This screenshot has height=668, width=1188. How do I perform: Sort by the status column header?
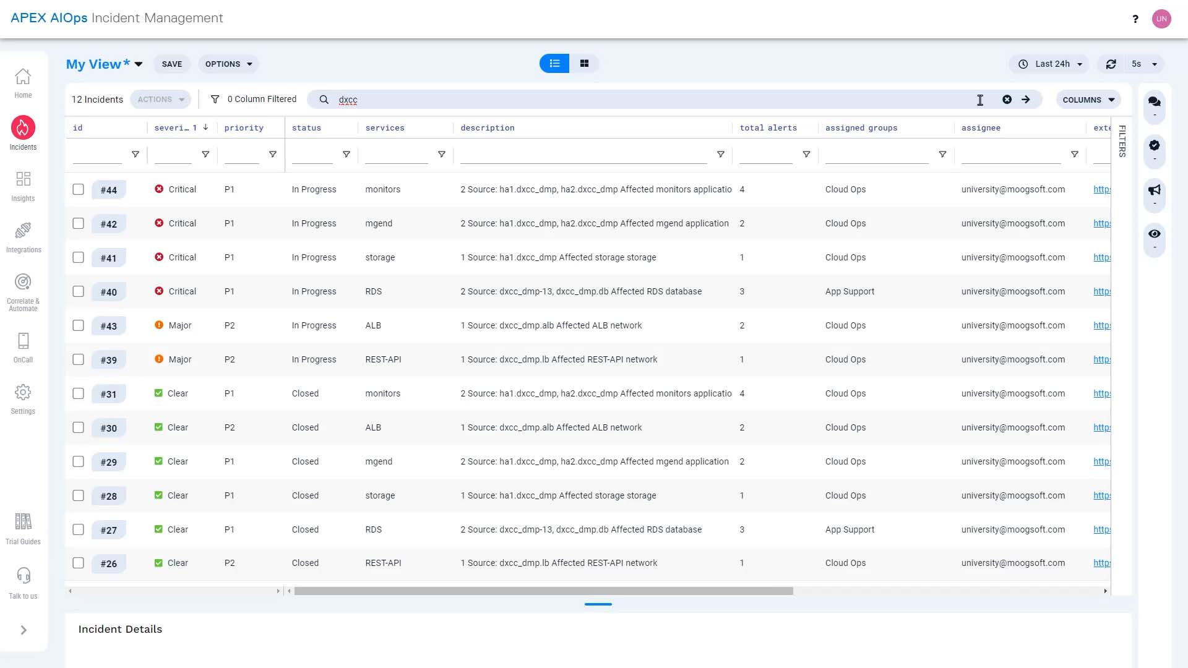tap(306, 128)
